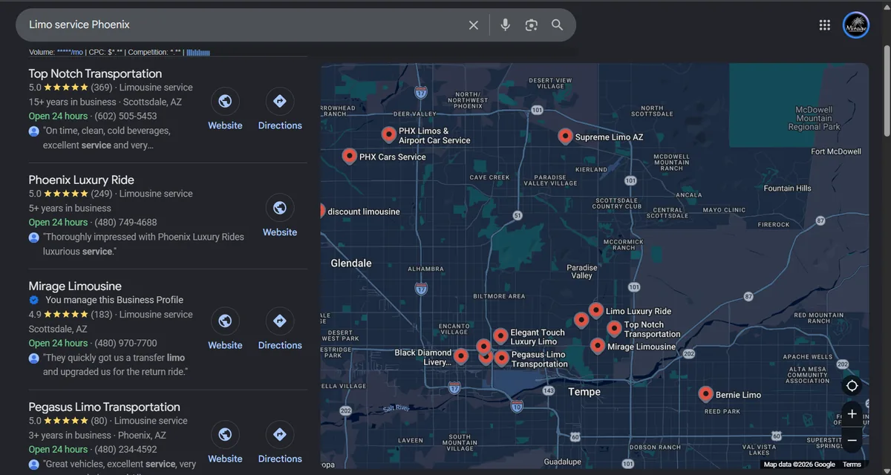891x475 pixels.
Task: Open Mirage Limousine title in results list
Action: click(75, 286)
